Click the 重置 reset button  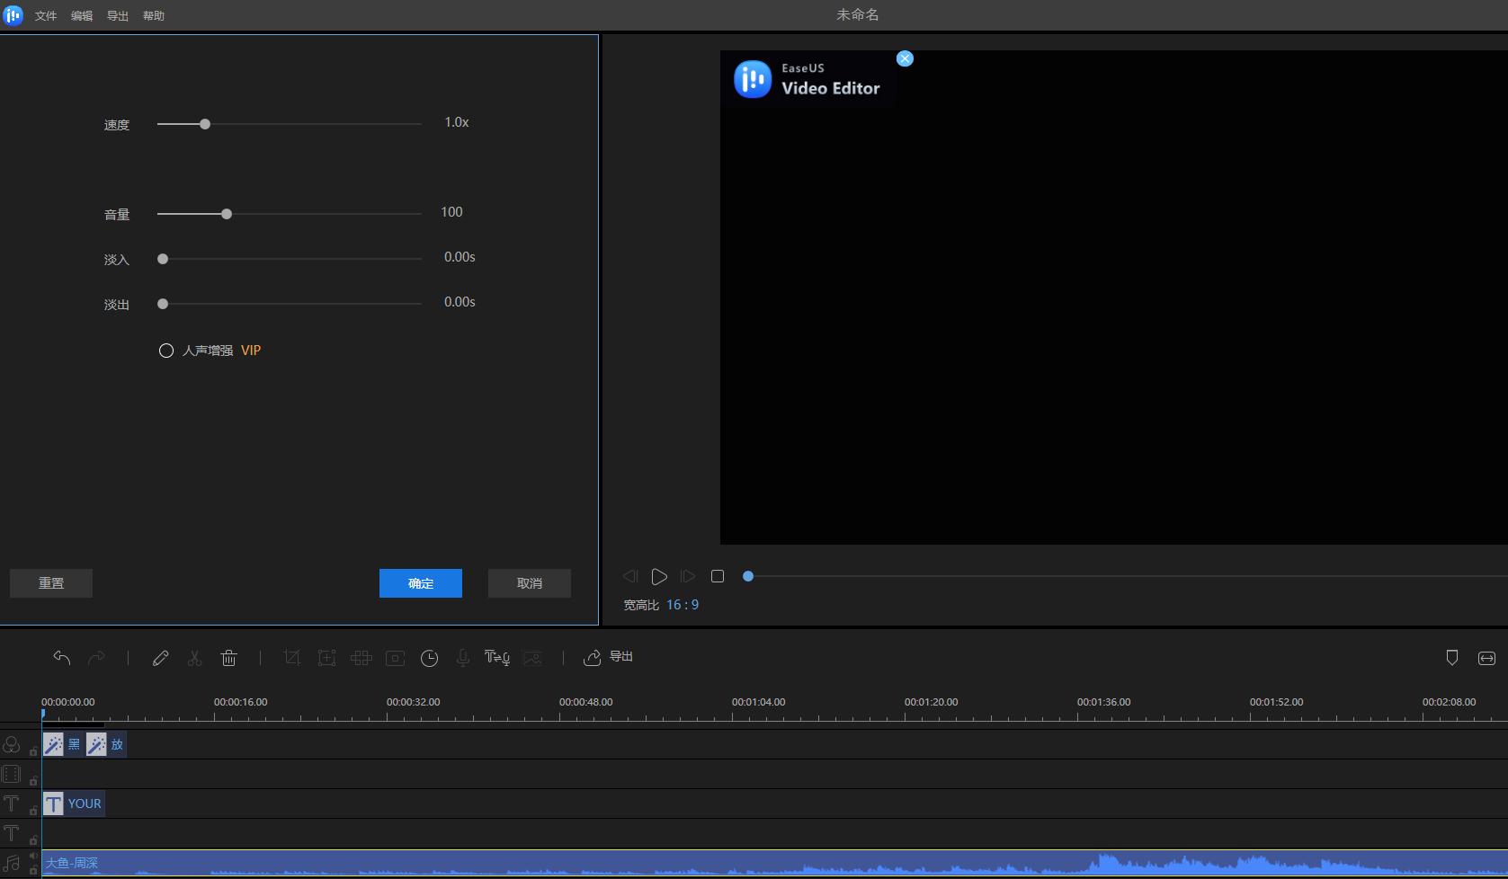pos(51,583)
